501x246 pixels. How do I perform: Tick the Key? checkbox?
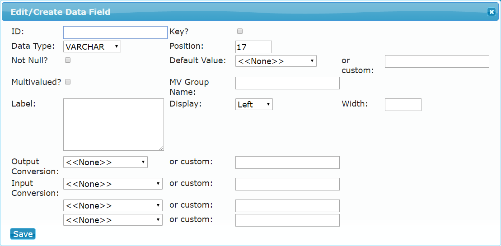click(x=240, y=31)
